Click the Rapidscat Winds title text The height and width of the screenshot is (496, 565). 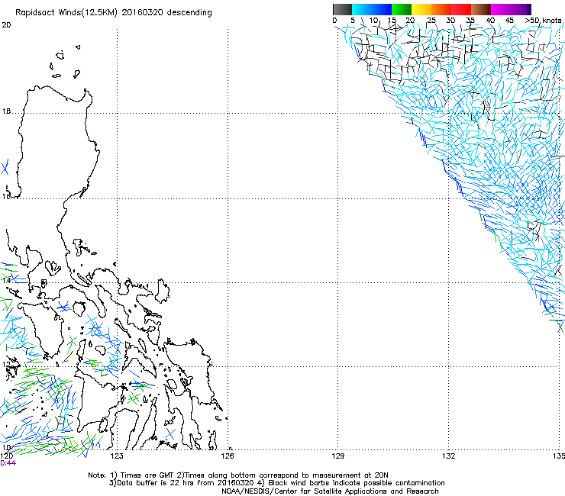click(114, 12)
